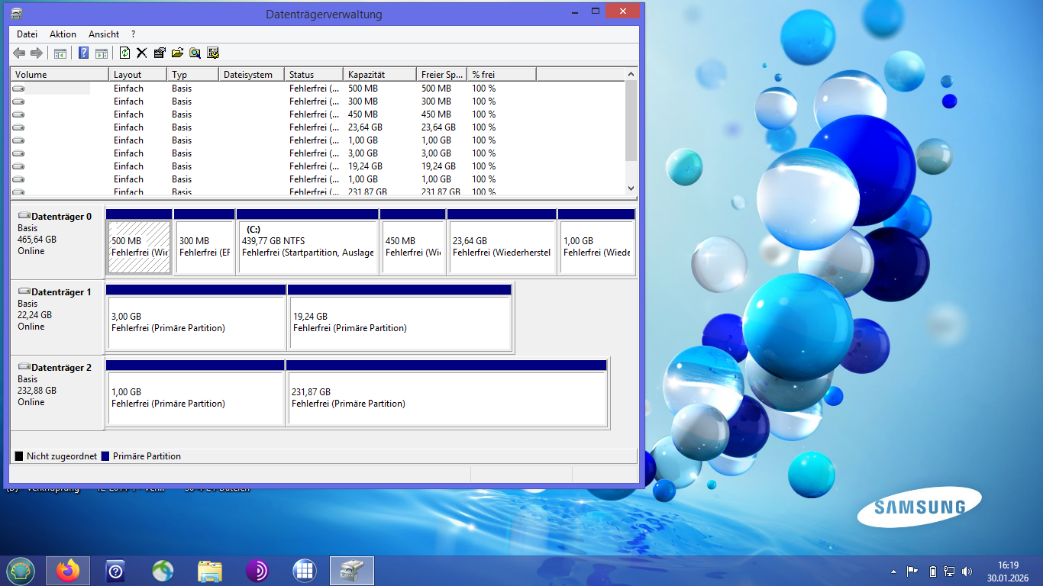Viewport: 1043px width, 586px height.
Task: Open Properties with the toolbar properties icon
Action: pos(160,53)
